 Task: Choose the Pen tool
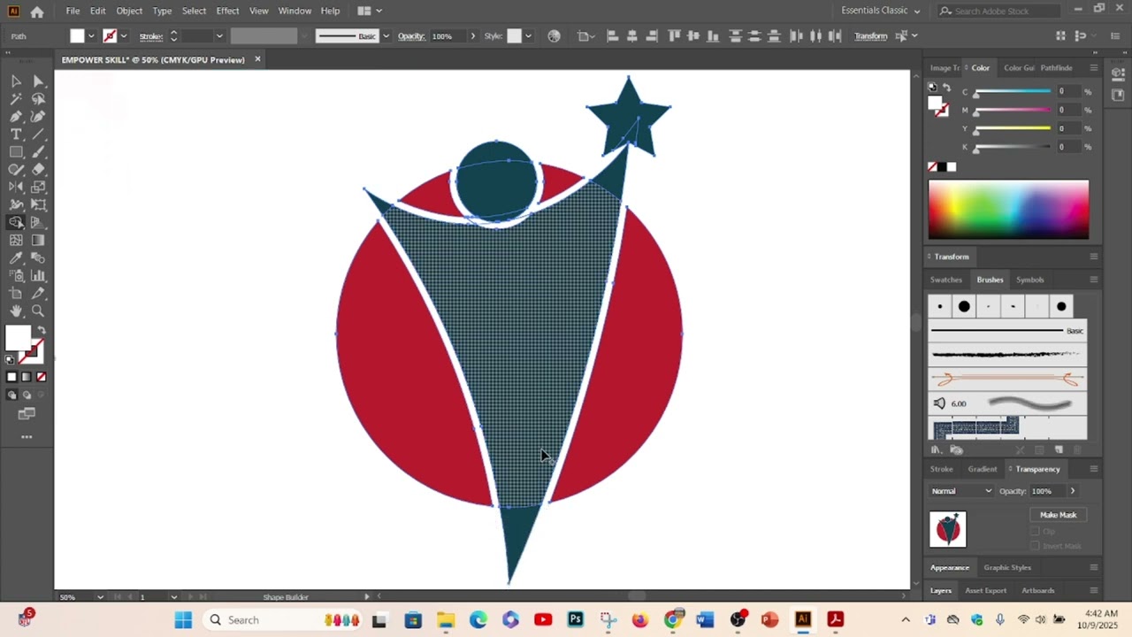click(x=16, y=117)
